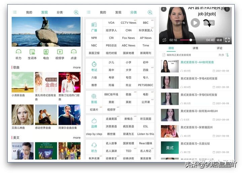Open the 详情 tab under the video
The width and height of the screenshot is (242, 173).
point(195,48)
